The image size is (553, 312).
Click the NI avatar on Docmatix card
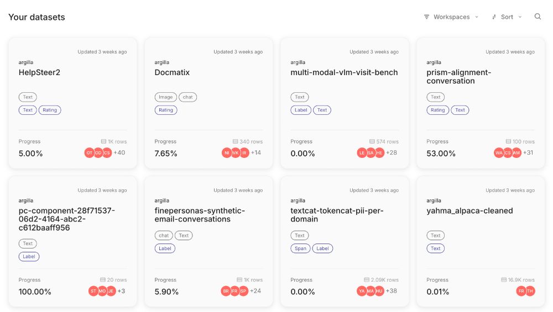click(x=227, y=153)
